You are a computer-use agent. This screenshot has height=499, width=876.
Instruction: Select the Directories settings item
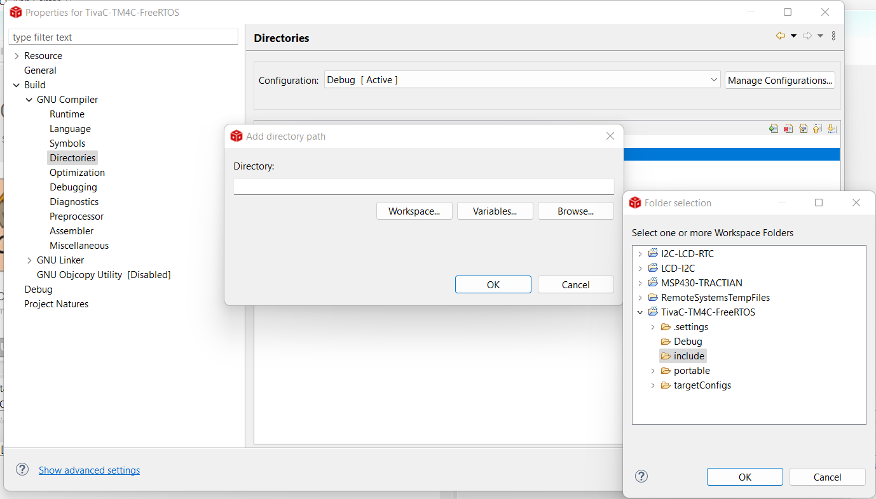[x=72, y=158]
